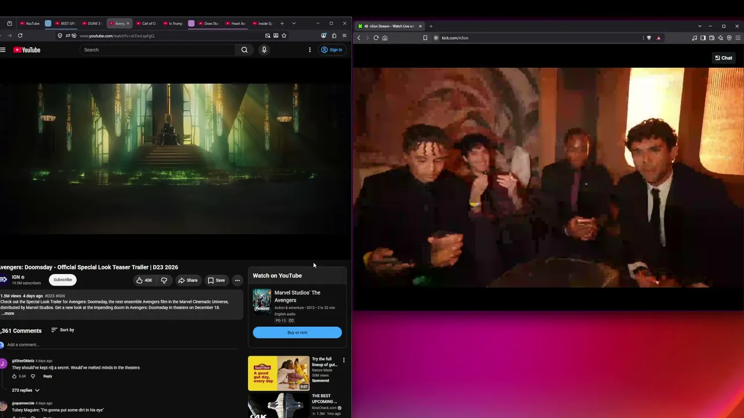Switch to the Inside Sp tab
Viewport: 744px width, 418px height.
tap(263, 23)
